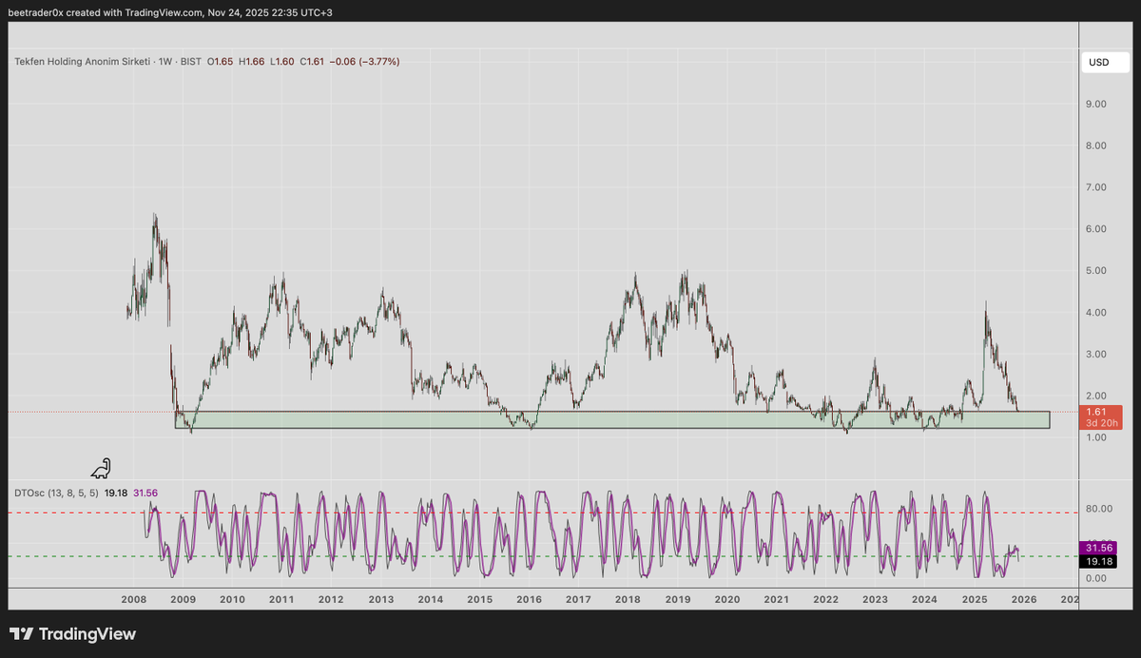Click the DTOsc (13, 8, 5, 5) indicator title
1141x658 pixels.
(x=56, y=493)
